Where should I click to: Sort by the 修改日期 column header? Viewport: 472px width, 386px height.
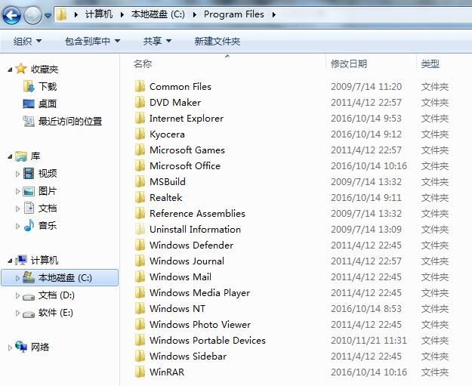(x=349, y=64)
